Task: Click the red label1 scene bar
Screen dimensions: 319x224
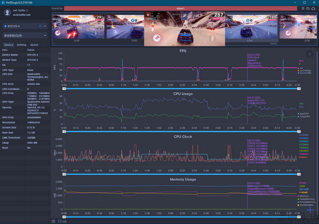Action: click(180, 8)
